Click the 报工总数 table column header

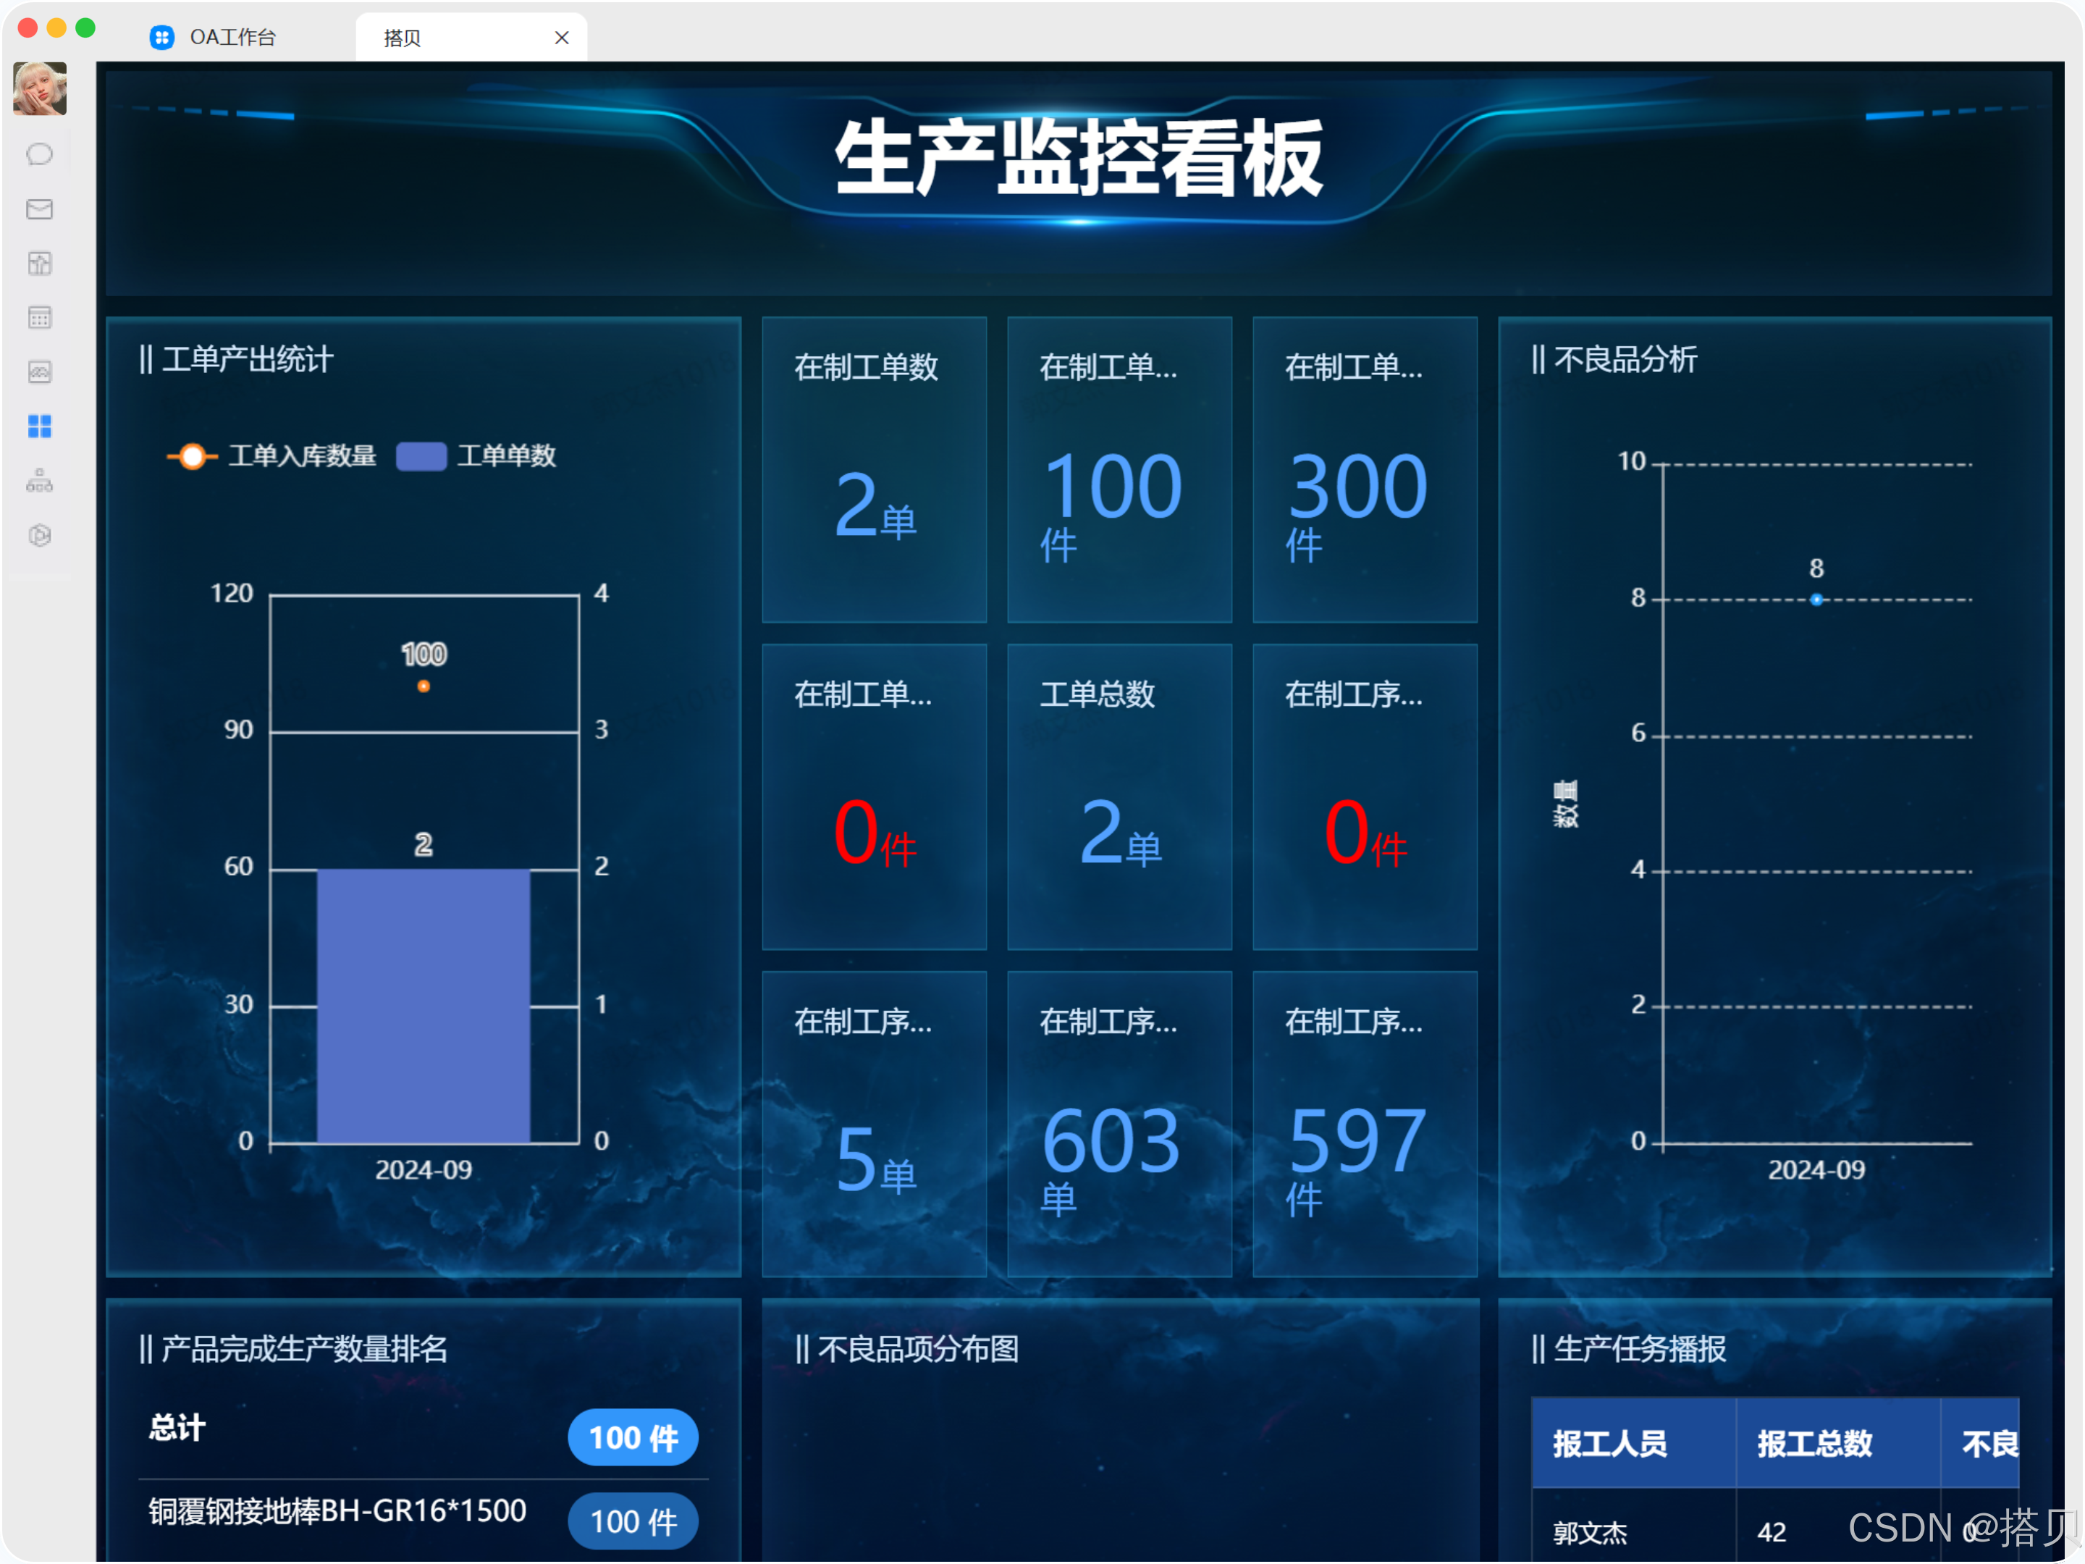(1814, 1443)
